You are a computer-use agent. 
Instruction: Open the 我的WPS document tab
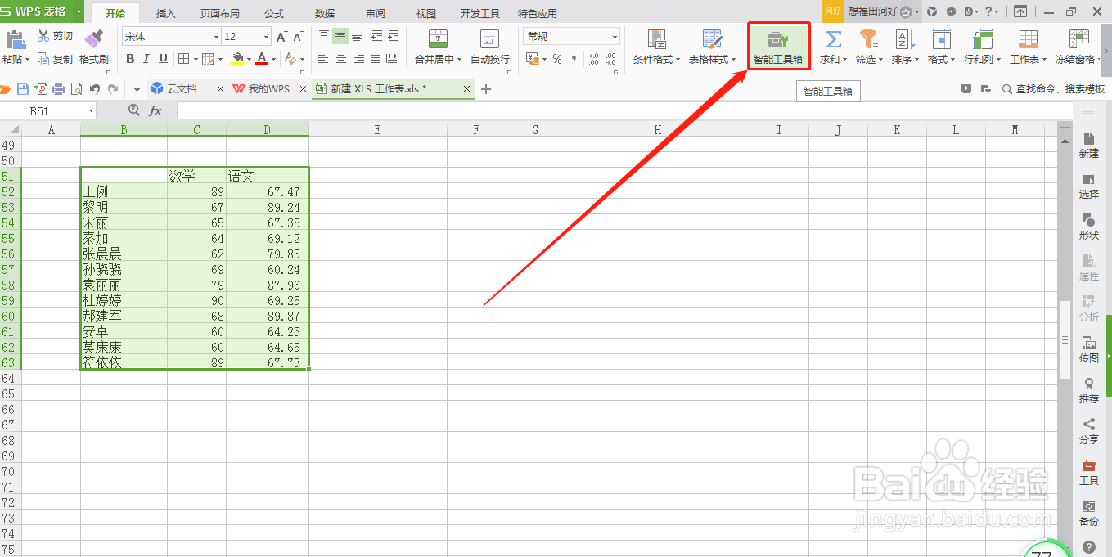pyautogui.click(x=268, y=89)
